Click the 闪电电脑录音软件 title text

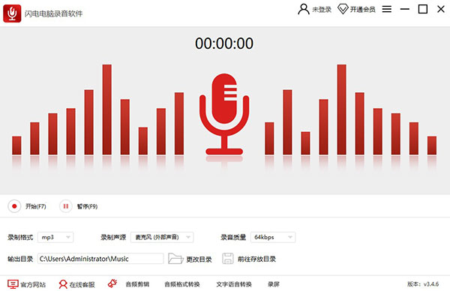[x=54, y=13]
